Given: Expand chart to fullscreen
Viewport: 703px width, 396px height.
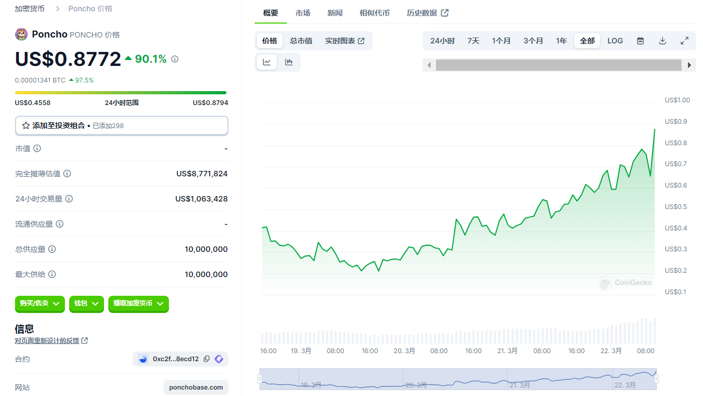Looking at the screenshot, I should [x=684, y=41].
